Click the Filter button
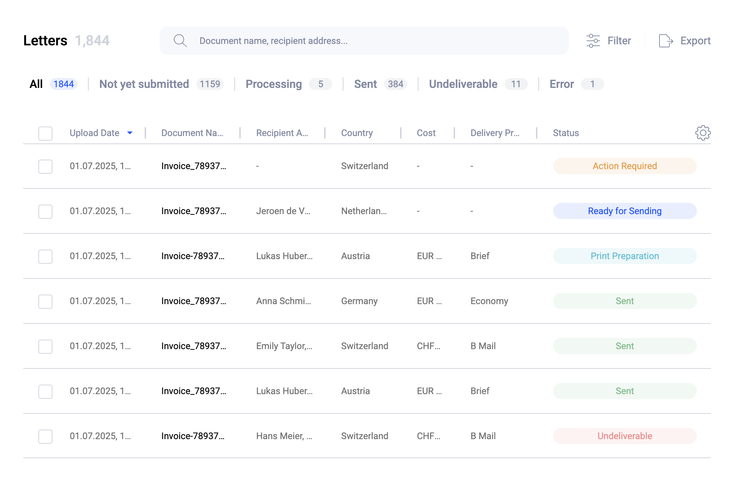 (619, 40)
